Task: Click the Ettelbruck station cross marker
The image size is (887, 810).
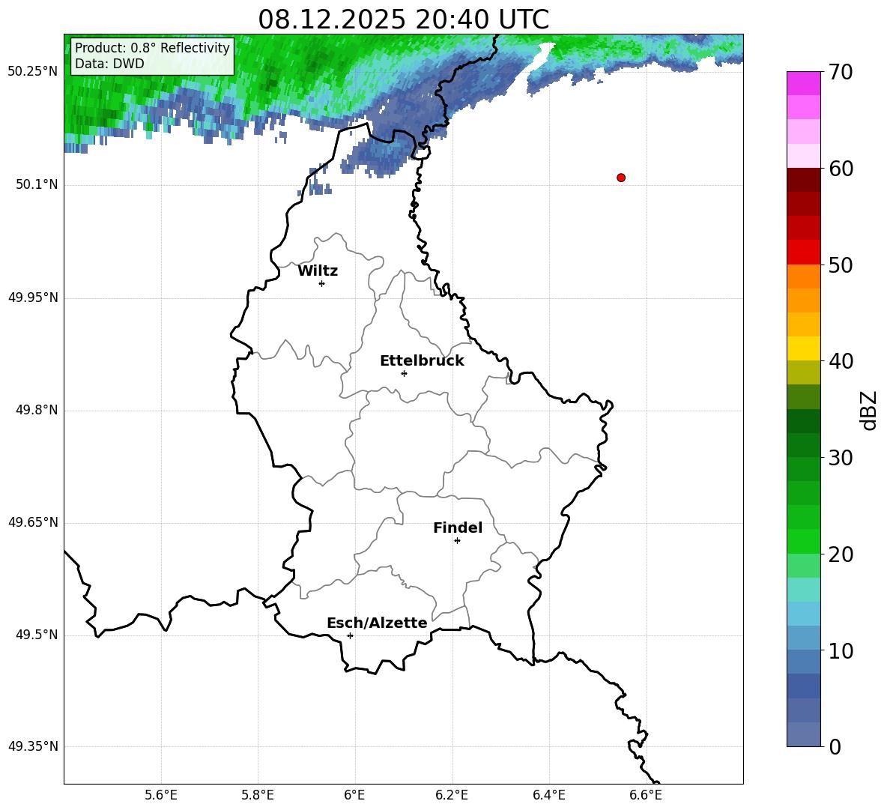Action: tap(404, 373)
